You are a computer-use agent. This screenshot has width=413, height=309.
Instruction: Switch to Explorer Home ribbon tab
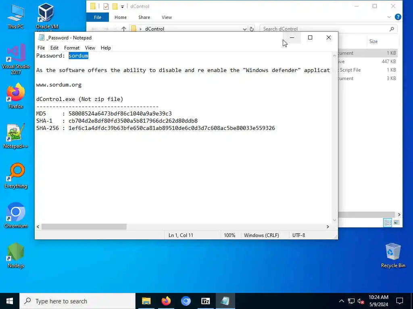(120, 17)
